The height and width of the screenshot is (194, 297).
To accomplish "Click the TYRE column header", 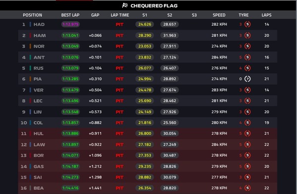I will click(244, 15).
